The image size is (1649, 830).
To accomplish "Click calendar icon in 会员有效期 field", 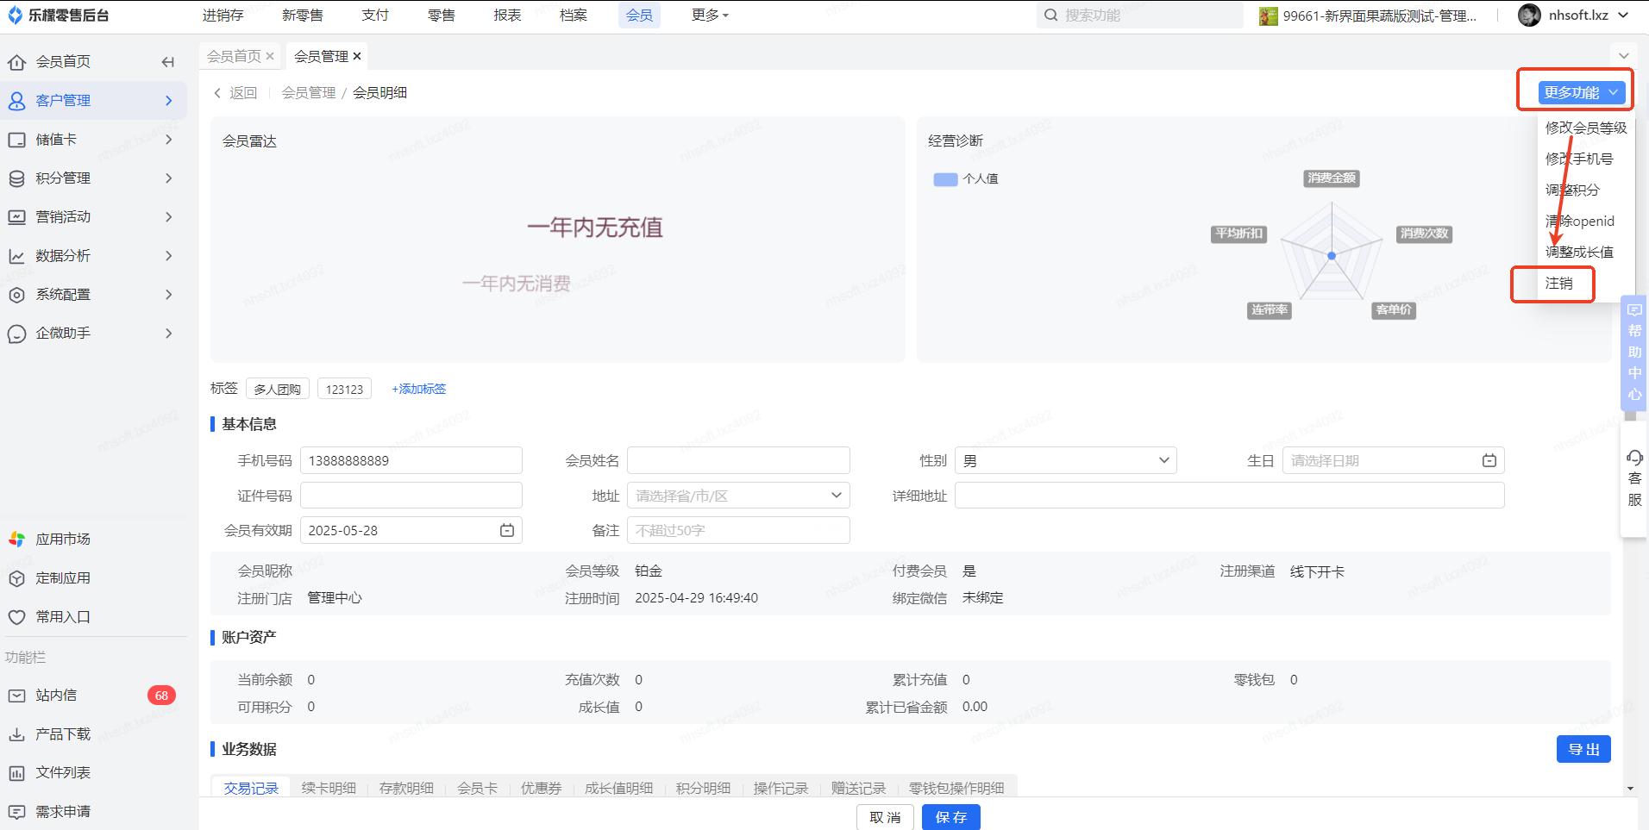I will tap(507, 531).
